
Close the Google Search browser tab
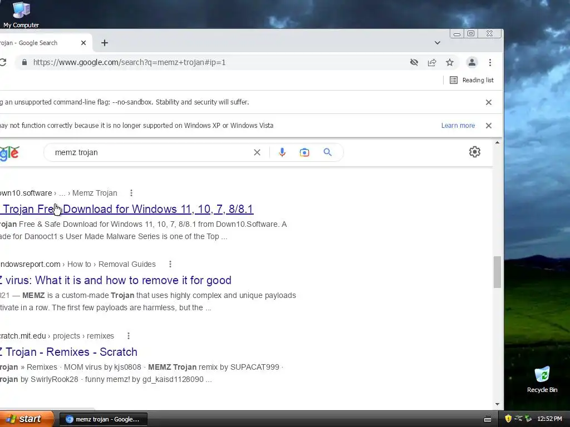pyautogui.click(x=83, y=43)
